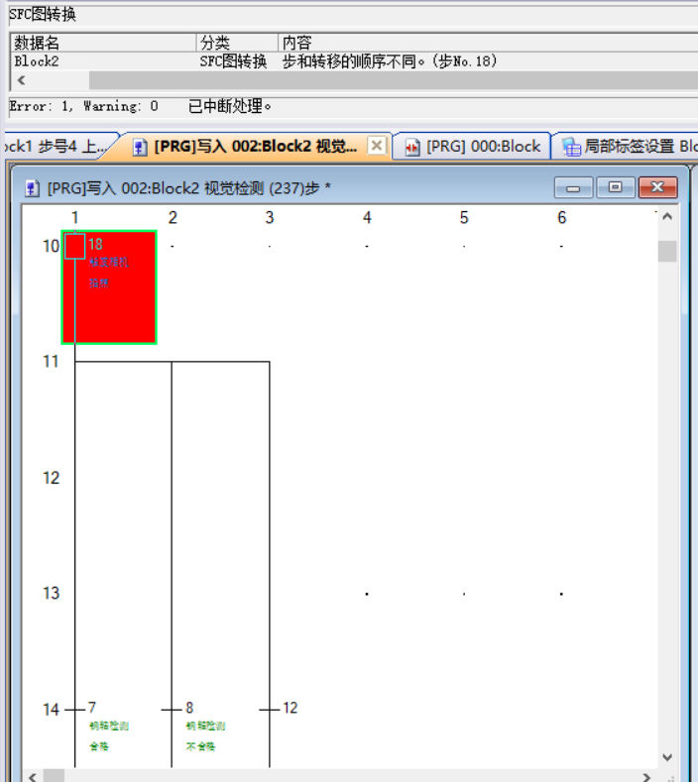Open the Block2 window title bar icon menu

33,187
